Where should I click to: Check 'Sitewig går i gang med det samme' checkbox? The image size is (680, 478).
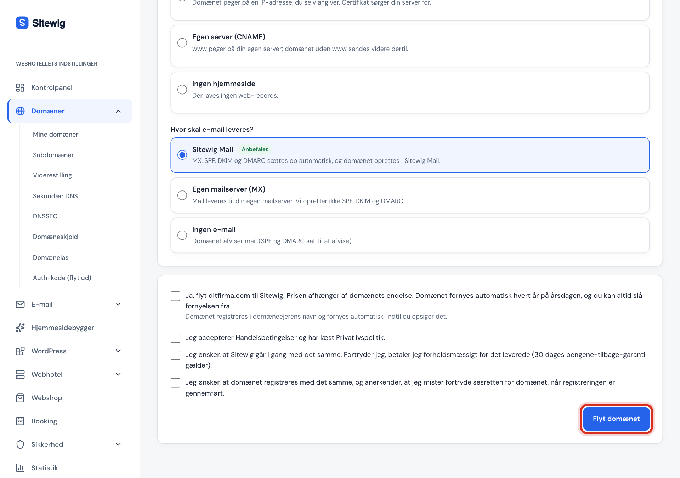(x=175, y=355)
